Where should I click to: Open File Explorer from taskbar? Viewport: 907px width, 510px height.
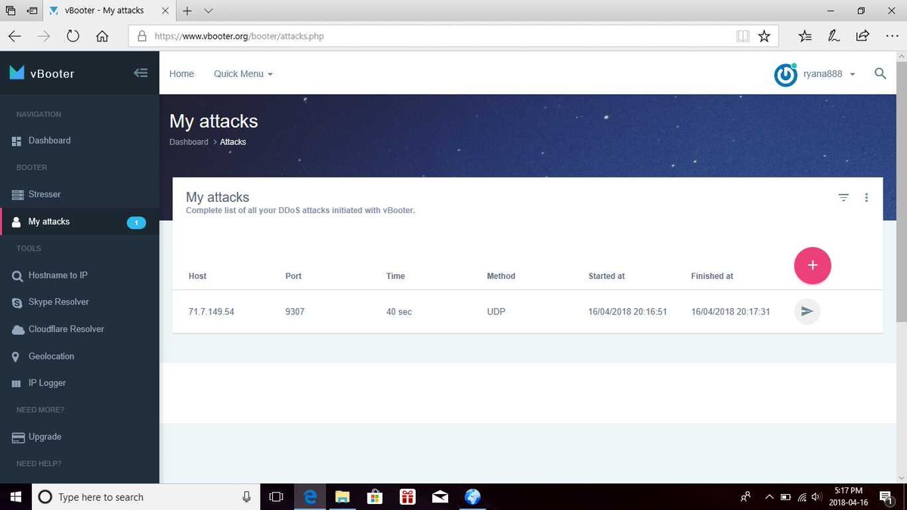(x=342, y=497)
